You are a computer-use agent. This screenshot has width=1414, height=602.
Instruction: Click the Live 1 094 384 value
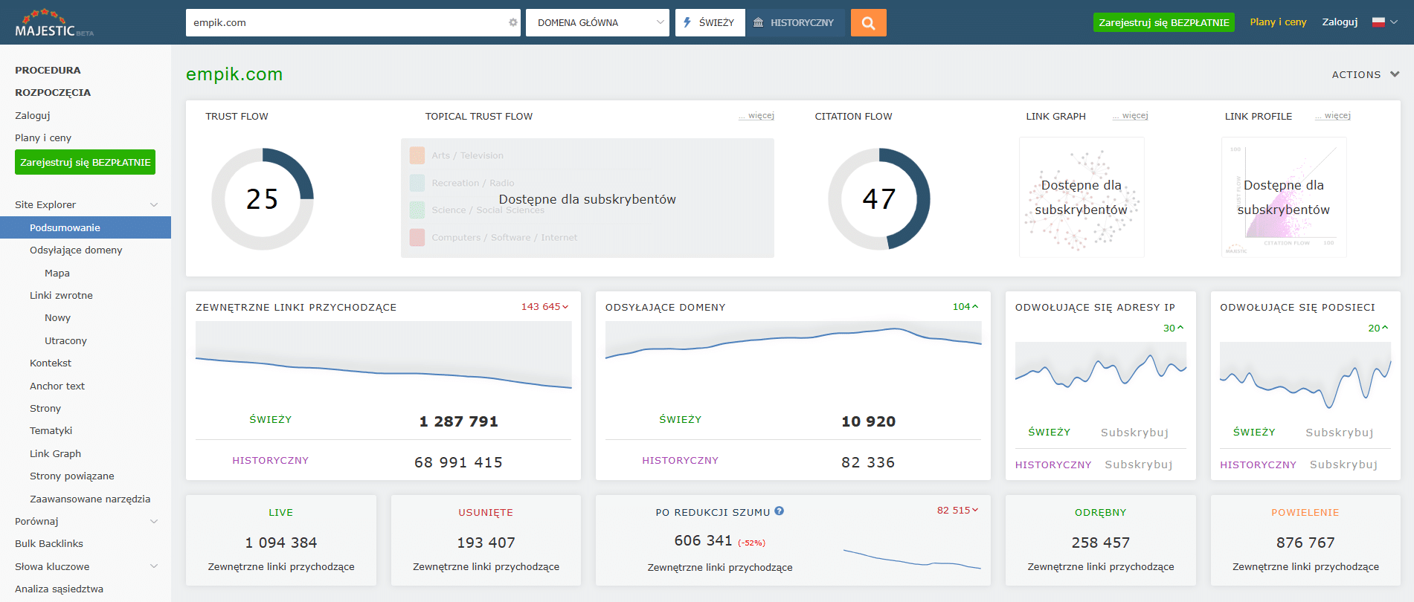click(281, 543)
